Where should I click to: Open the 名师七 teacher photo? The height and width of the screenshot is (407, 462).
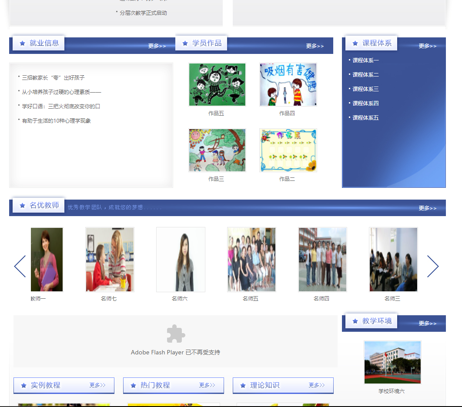[x=110, y=260]
